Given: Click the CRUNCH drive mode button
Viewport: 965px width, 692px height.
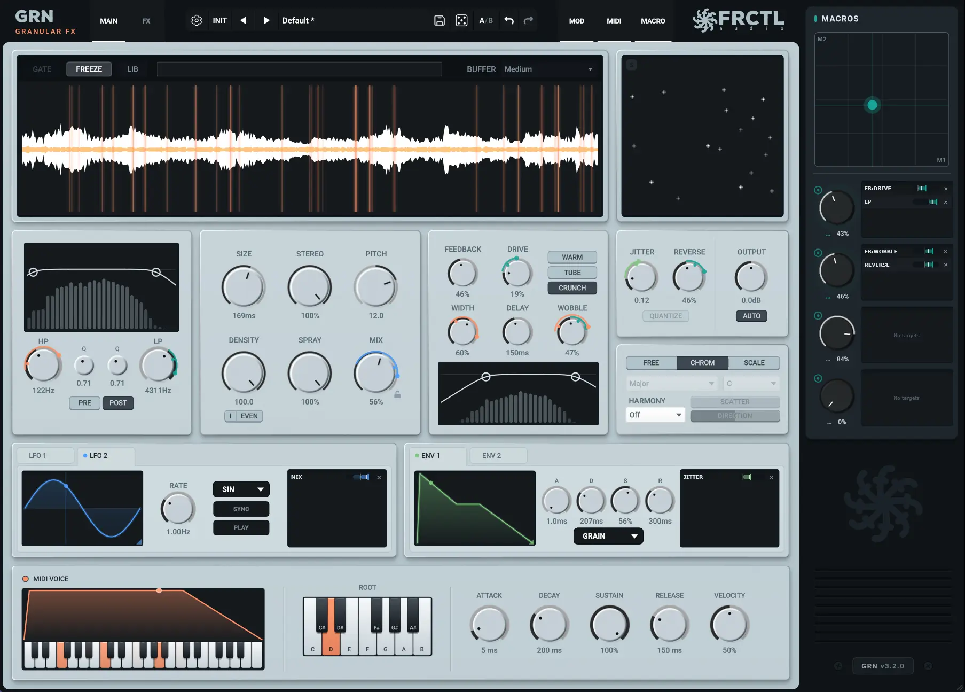Looking at the screenshot, I should [x=572, y=287].
